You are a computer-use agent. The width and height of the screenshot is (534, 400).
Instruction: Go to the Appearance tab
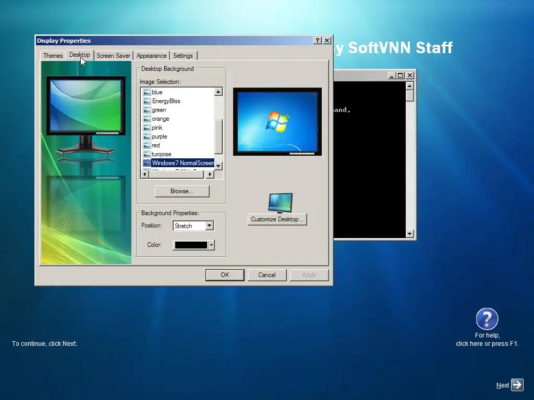click(151, 55)
